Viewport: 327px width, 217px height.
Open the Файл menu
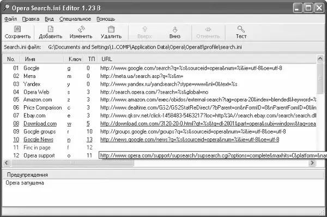(10, 19)
